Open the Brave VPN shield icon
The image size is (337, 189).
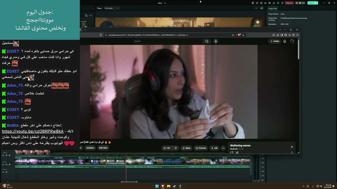[294, 35]
